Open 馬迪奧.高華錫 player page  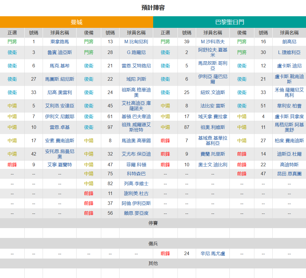click(136, 140)
